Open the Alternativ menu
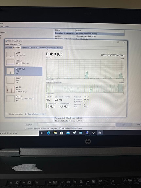Viewport: 141px width, 188px height. (x=13, y=44)
